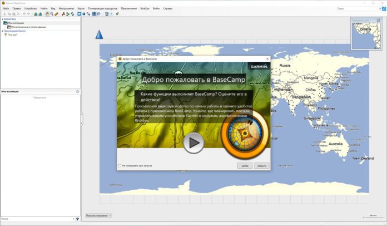Click the search input field top right

[x=358, y=9]
